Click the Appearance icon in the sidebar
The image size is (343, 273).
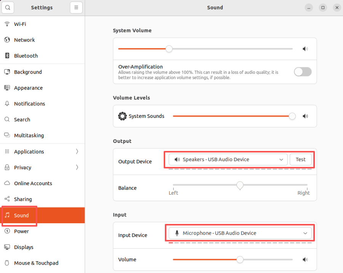pos(7,88)
